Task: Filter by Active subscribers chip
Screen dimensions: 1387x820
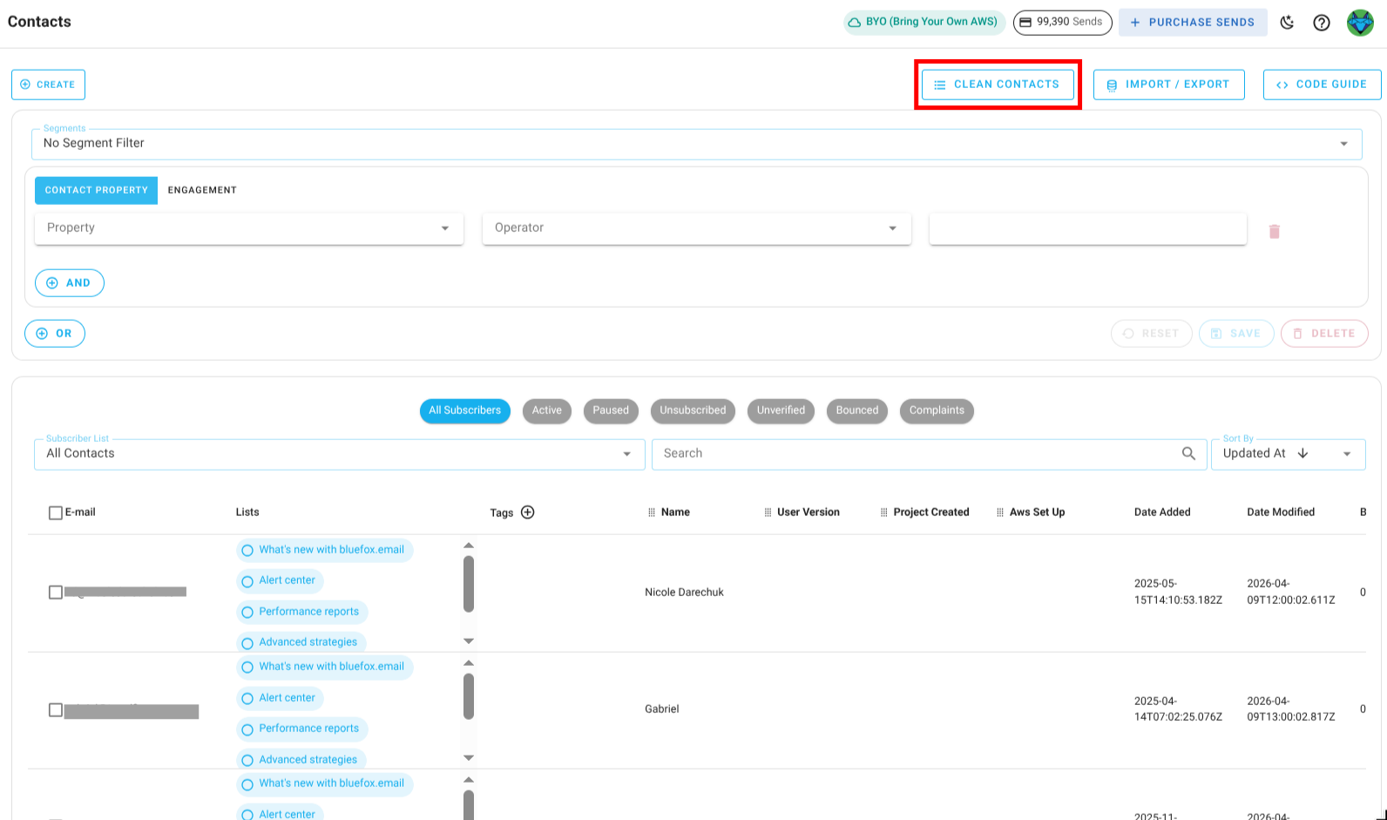Action: [547, 410]
